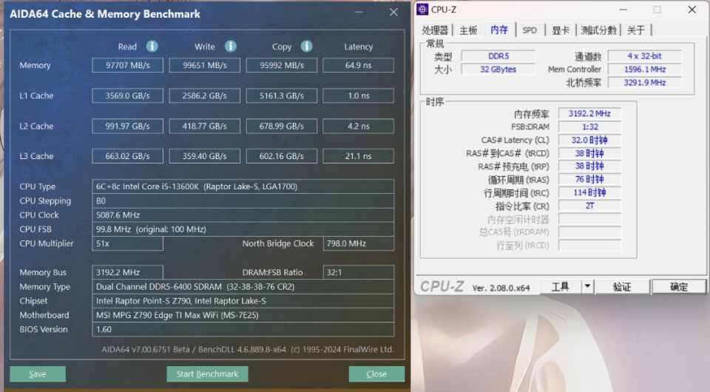Open the 測試分數 tab in CPU-Z
The width and height of the screenshot is (710, 392).
coord(598,30)
